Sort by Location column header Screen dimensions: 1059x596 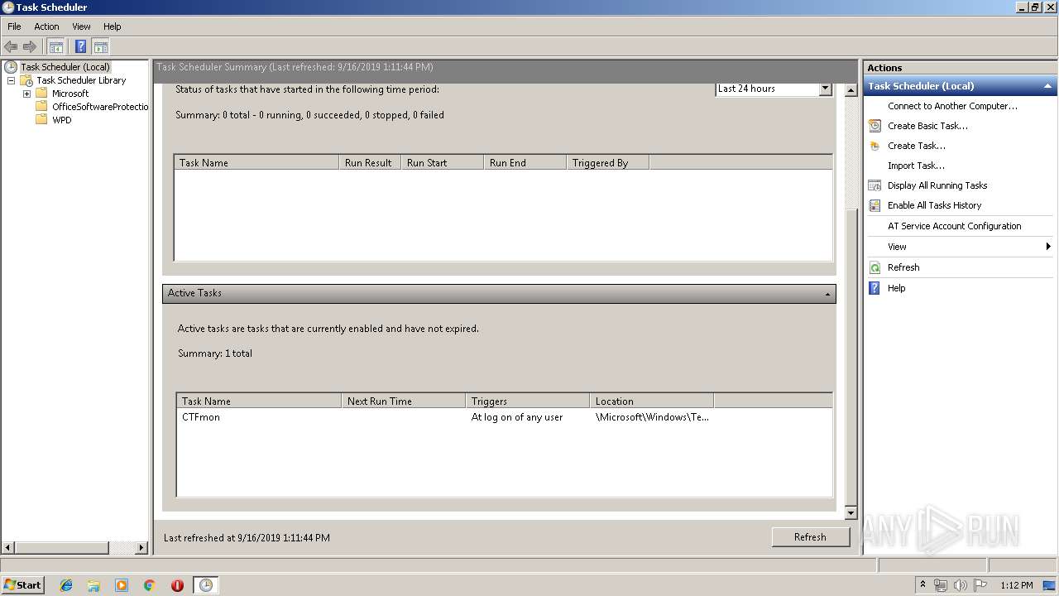[651, 401]
